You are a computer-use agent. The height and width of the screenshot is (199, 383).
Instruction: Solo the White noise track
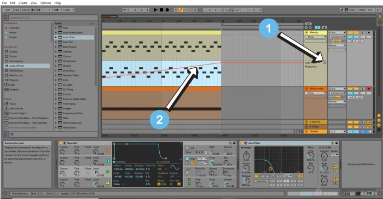(x=363, y=89)
